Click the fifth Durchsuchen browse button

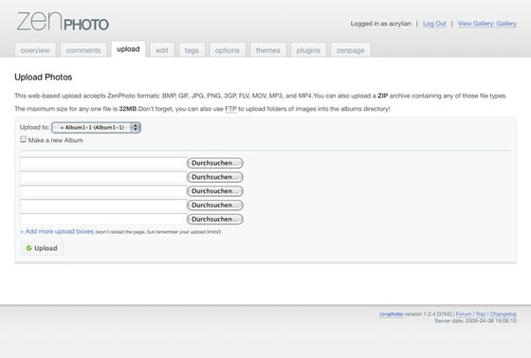(215, 220)
